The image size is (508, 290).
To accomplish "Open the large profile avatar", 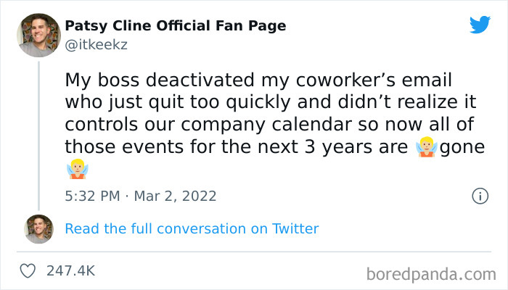I will [39, 35].
